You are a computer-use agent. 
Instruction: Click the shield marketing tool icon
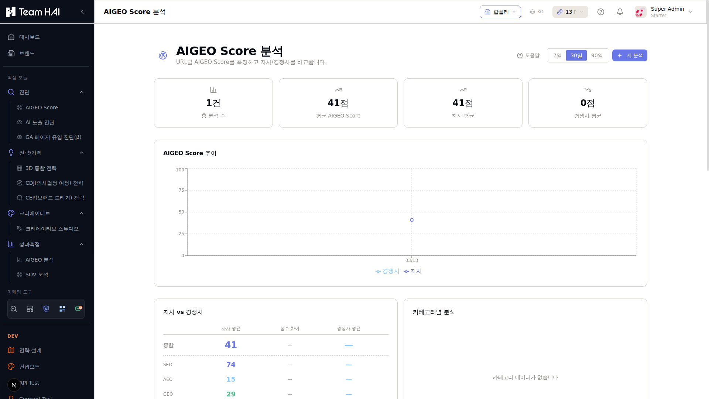coord(46,309)
